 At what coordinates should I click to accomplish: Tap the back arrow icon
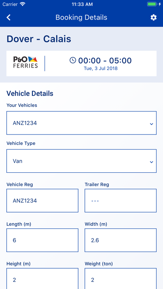(x=8, y=17)
